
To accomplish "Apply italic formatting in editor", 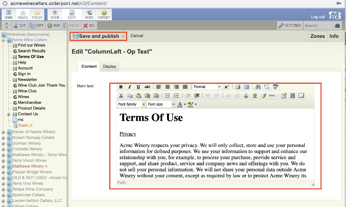I will tap(130, 87).
